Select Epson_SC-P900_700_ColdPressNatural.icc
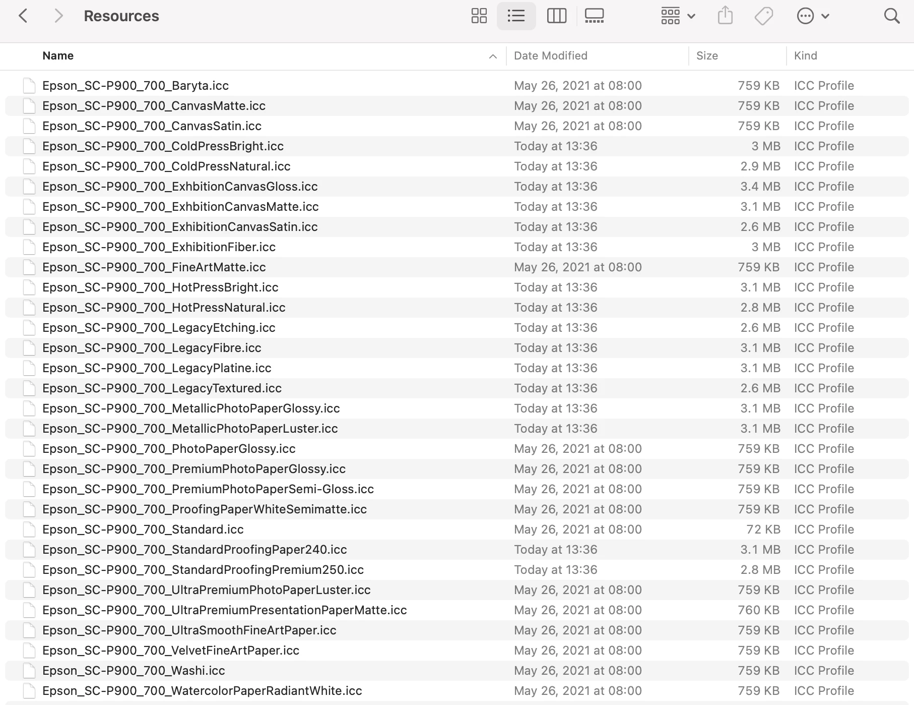 pyautogui.click(x=457, y=166)
